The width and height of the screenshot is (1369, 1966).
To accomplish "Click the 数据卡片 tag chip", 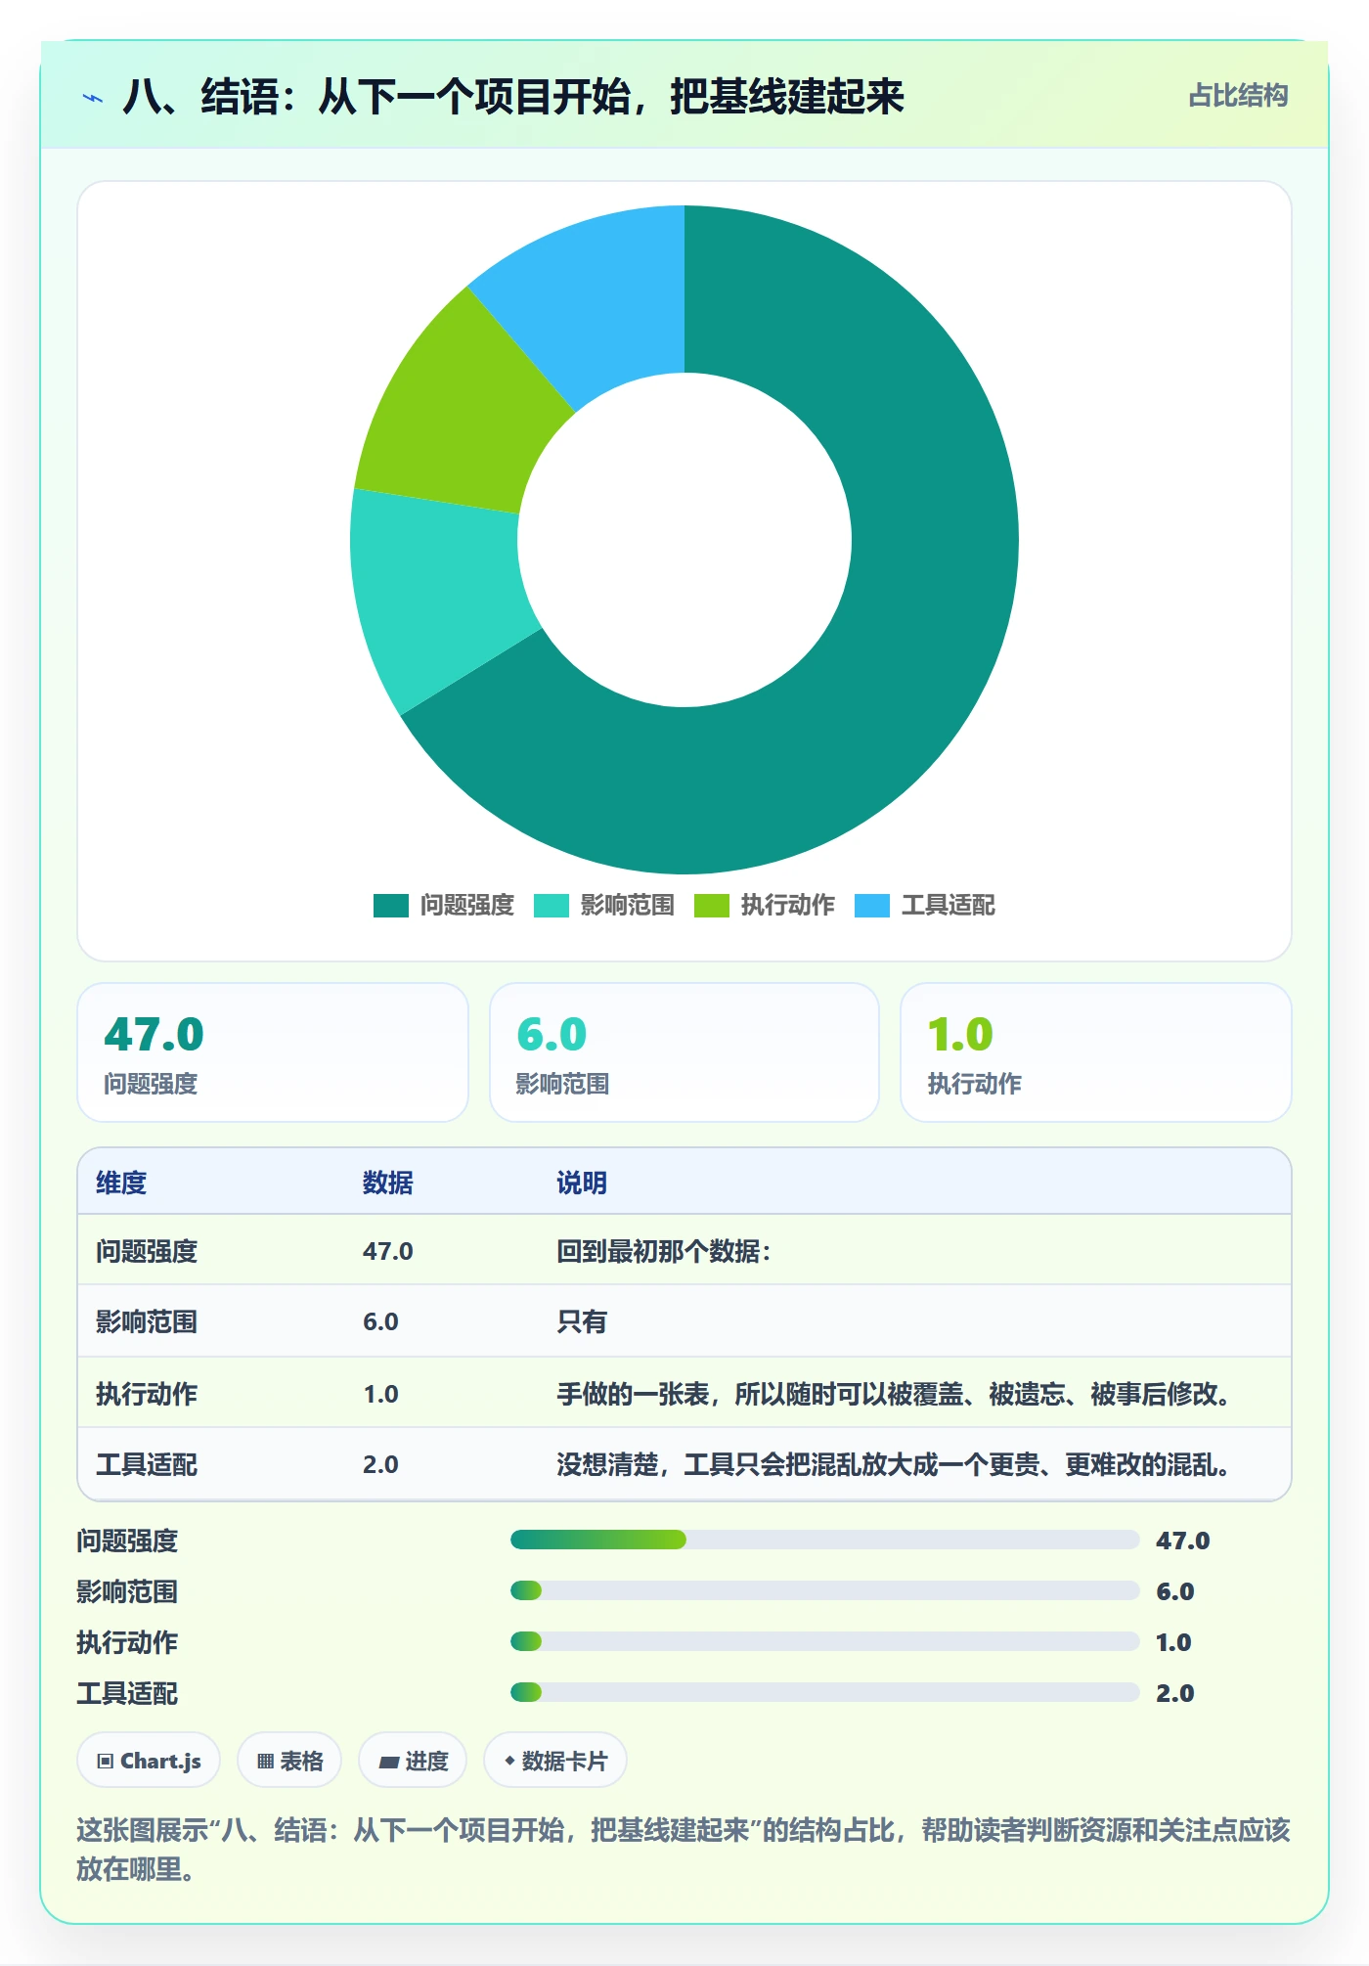I will pyautogui.click(x=555, y=1761).
